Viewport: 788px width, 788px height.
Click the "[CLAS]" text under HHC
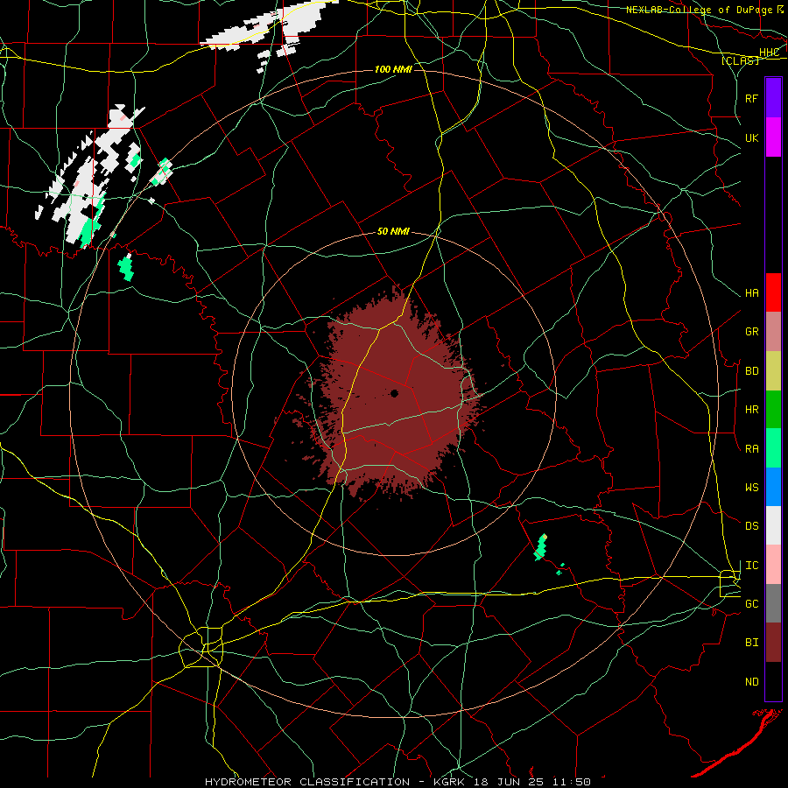tap(740, 60)
